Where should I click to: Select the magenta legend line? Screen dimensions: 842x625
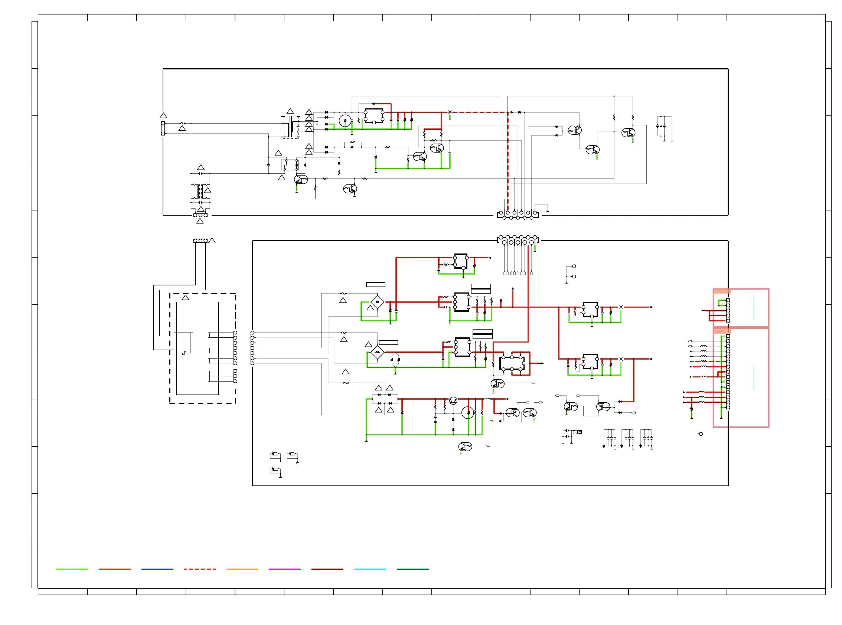click(285, 569)
